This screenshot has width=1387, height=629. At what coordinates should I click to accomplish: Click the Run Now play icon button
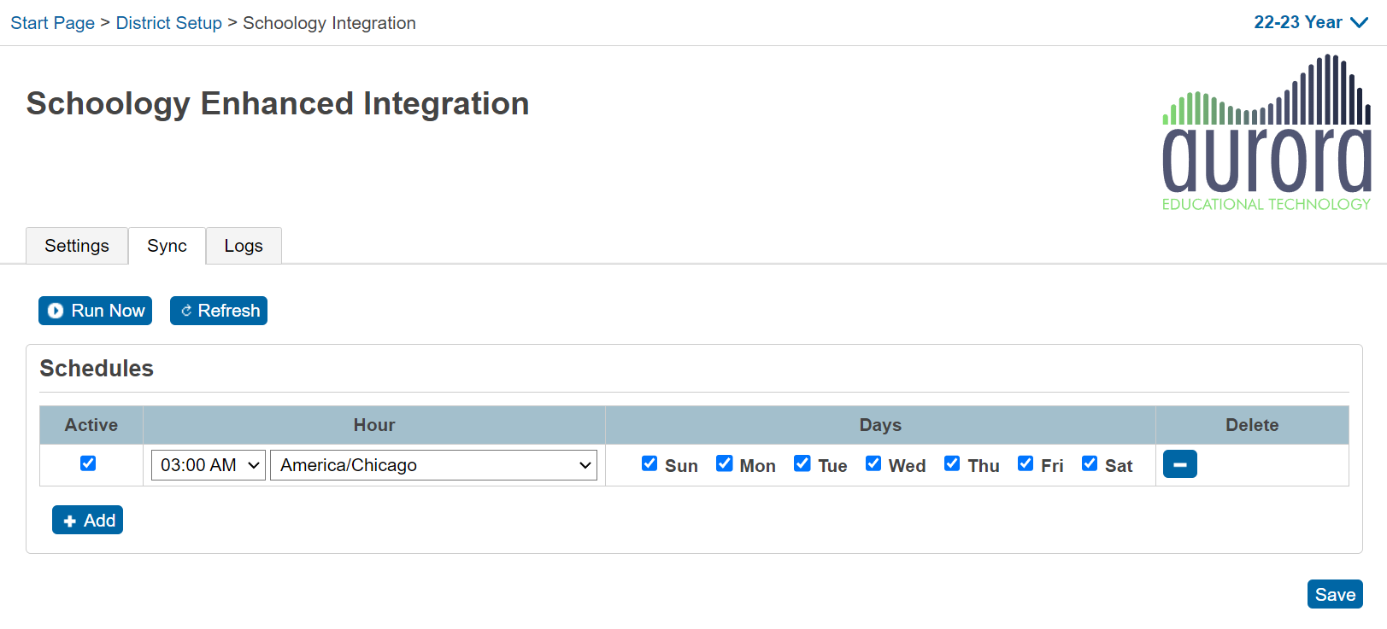click(95, 311)
